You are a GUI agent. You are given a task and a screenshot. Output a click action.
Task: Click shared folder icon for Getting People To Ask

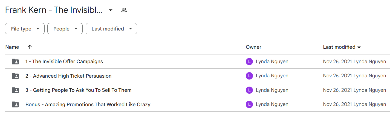(x=15, y=90)
